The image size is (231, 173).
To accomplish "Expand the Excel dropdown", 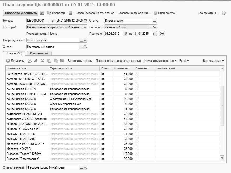I will [184, 61].
